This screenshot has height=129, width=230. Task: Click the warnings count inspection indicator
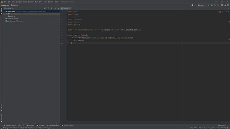click(220, 12)
